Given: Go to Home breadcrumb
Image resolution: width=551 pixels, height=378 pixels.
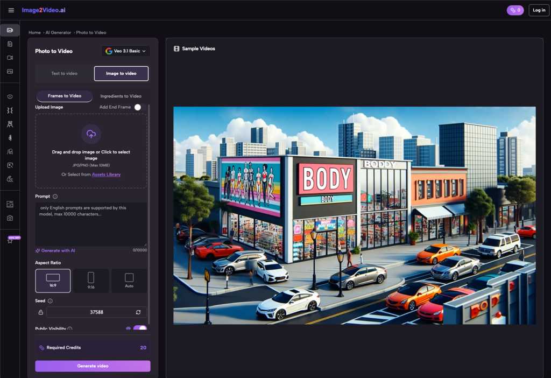Looking at the screenshot, I should 34,32.
